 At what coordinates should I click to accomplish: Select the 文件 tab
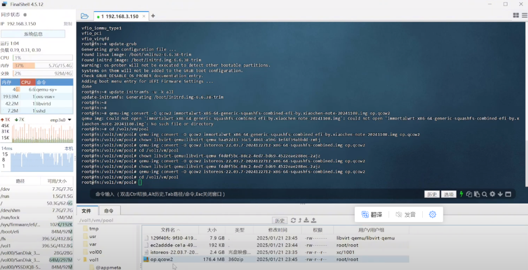[87, 211]
